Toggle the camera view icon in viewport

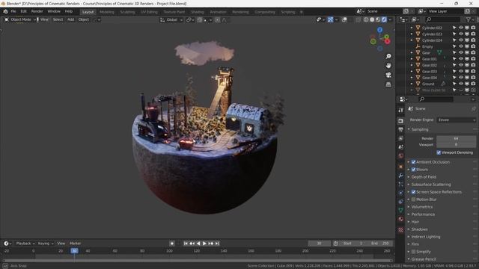click(x=388, y=75)
